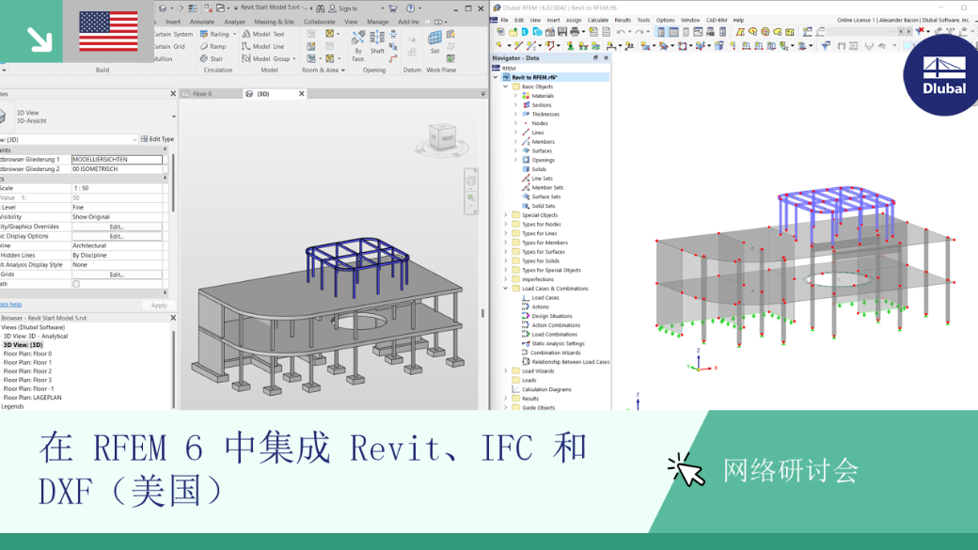Image resolution: width=978 pixels, height=550 pixels.
Task: Click the Stair tool icon
Action: click(204, 58)
